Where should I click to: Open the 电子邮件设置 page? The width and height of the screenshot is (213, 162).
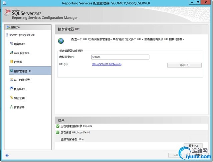tap(22, 80)
